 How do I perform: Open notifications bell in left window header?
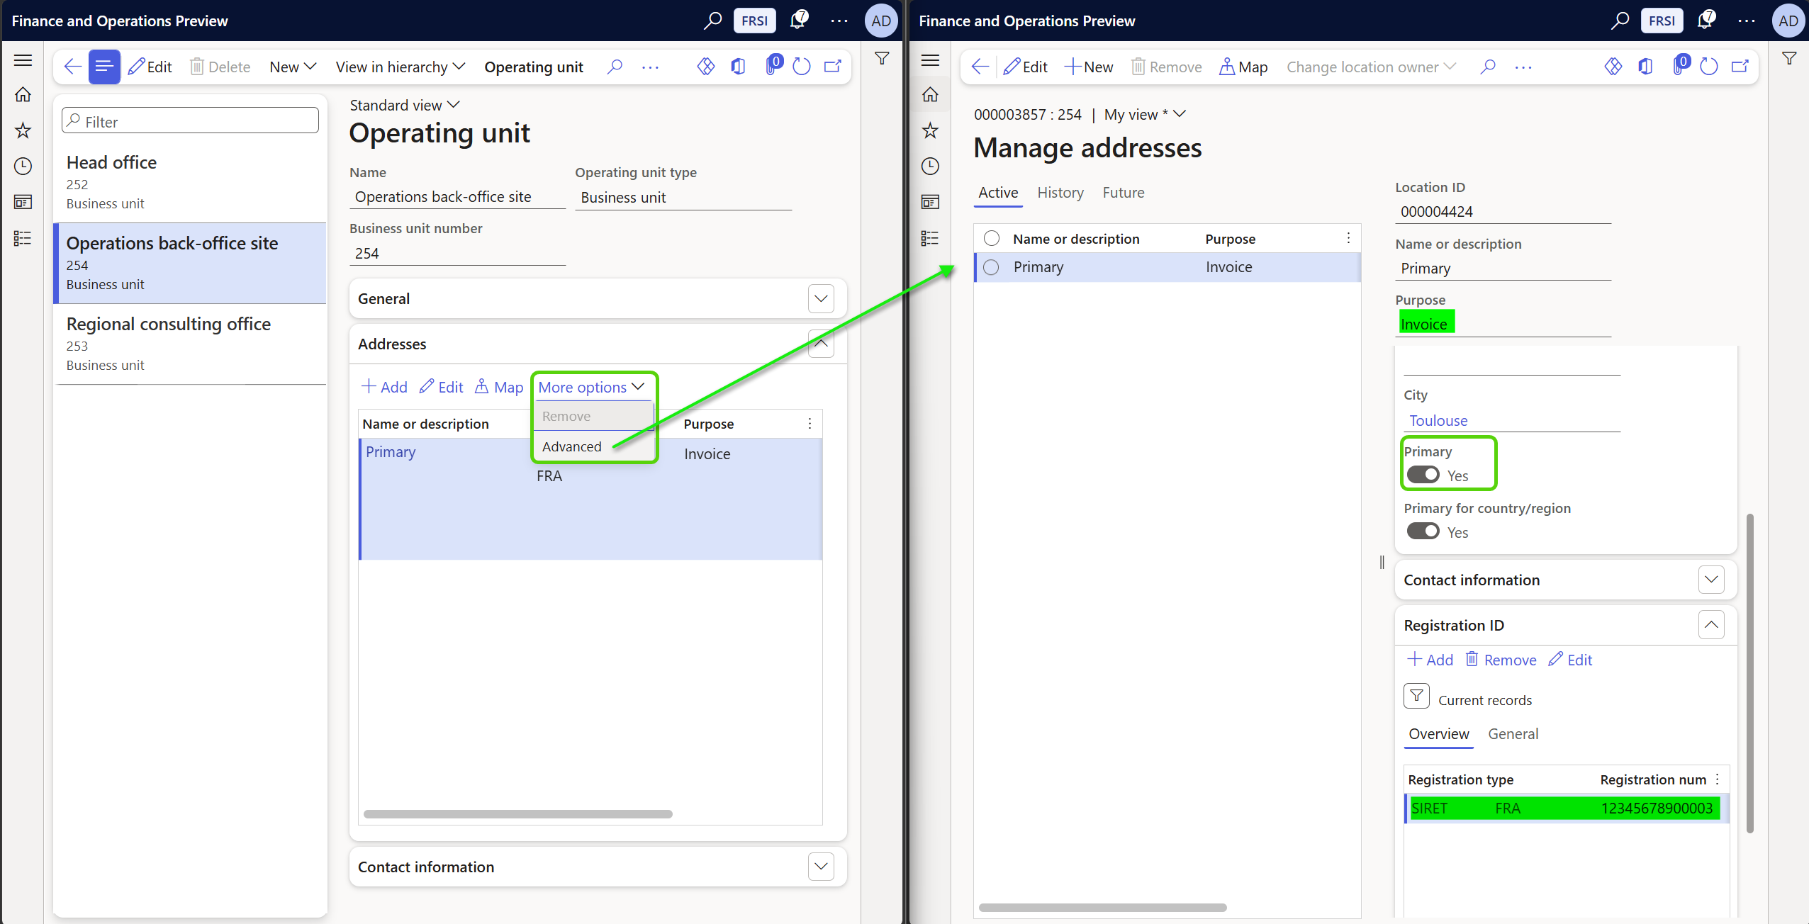[798, 20]
